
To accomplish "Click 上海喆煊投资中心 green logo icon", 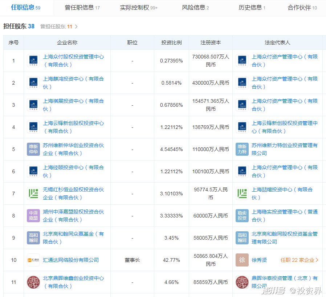I will pos(242,194).
